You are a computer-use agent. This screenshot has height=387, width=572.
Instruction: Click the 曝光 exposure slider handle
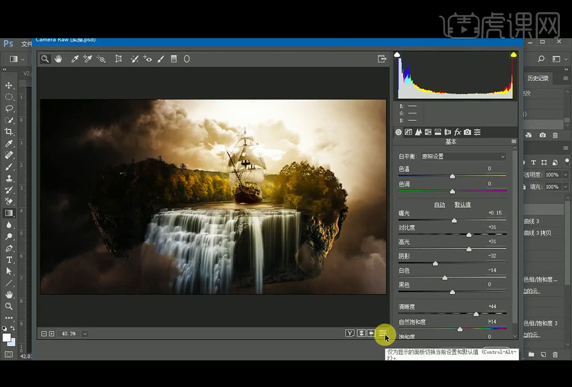[454, 220]
